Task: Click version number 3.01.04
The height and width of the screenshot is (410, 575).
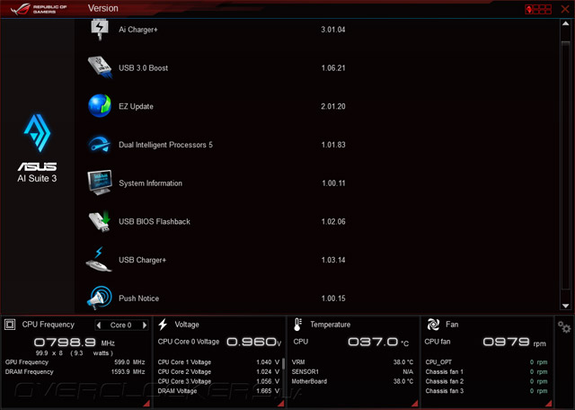Action: point(333,30)
